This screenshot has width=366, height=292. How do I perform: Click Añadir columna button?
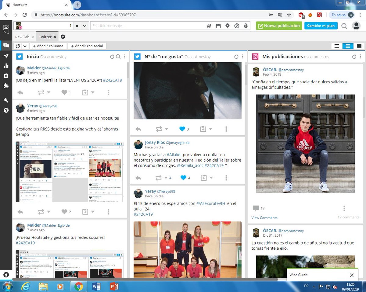(48, 46)
